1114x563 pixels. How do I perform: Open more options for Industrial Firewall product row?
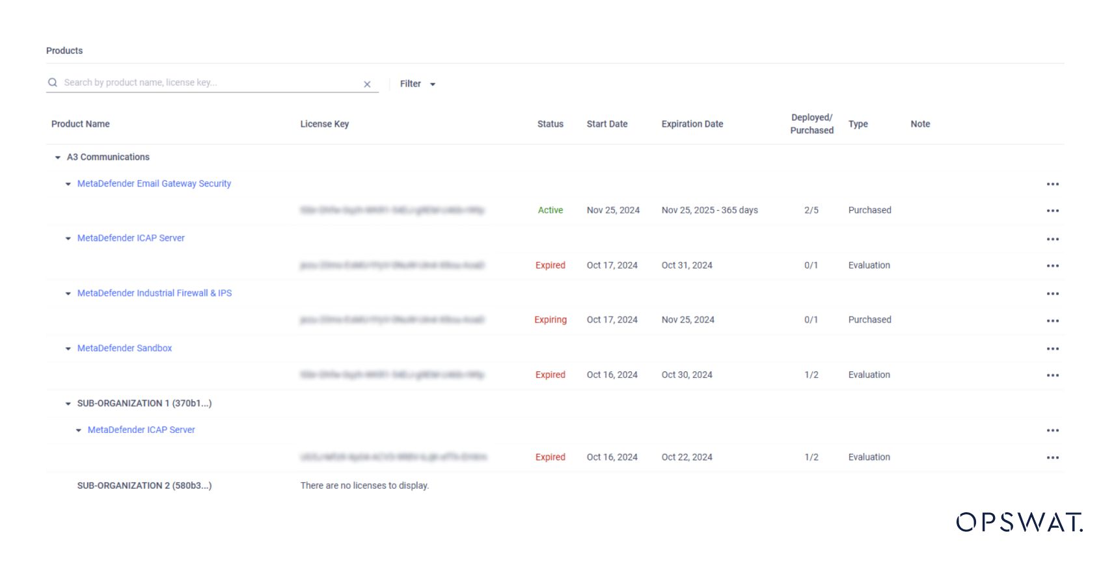click(1052, 294)
